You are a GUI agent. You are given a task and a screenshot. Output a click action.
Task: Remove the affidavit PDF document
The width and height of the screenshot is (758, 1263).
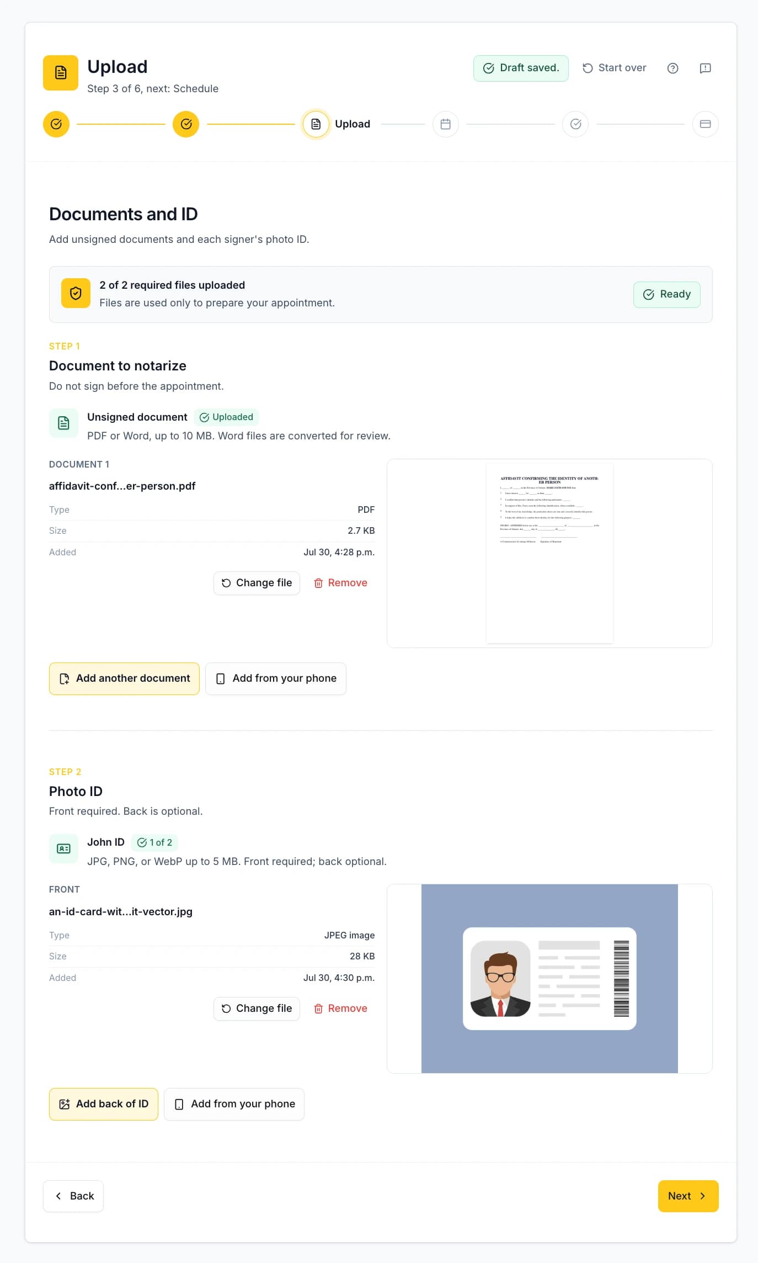[340, 583]
